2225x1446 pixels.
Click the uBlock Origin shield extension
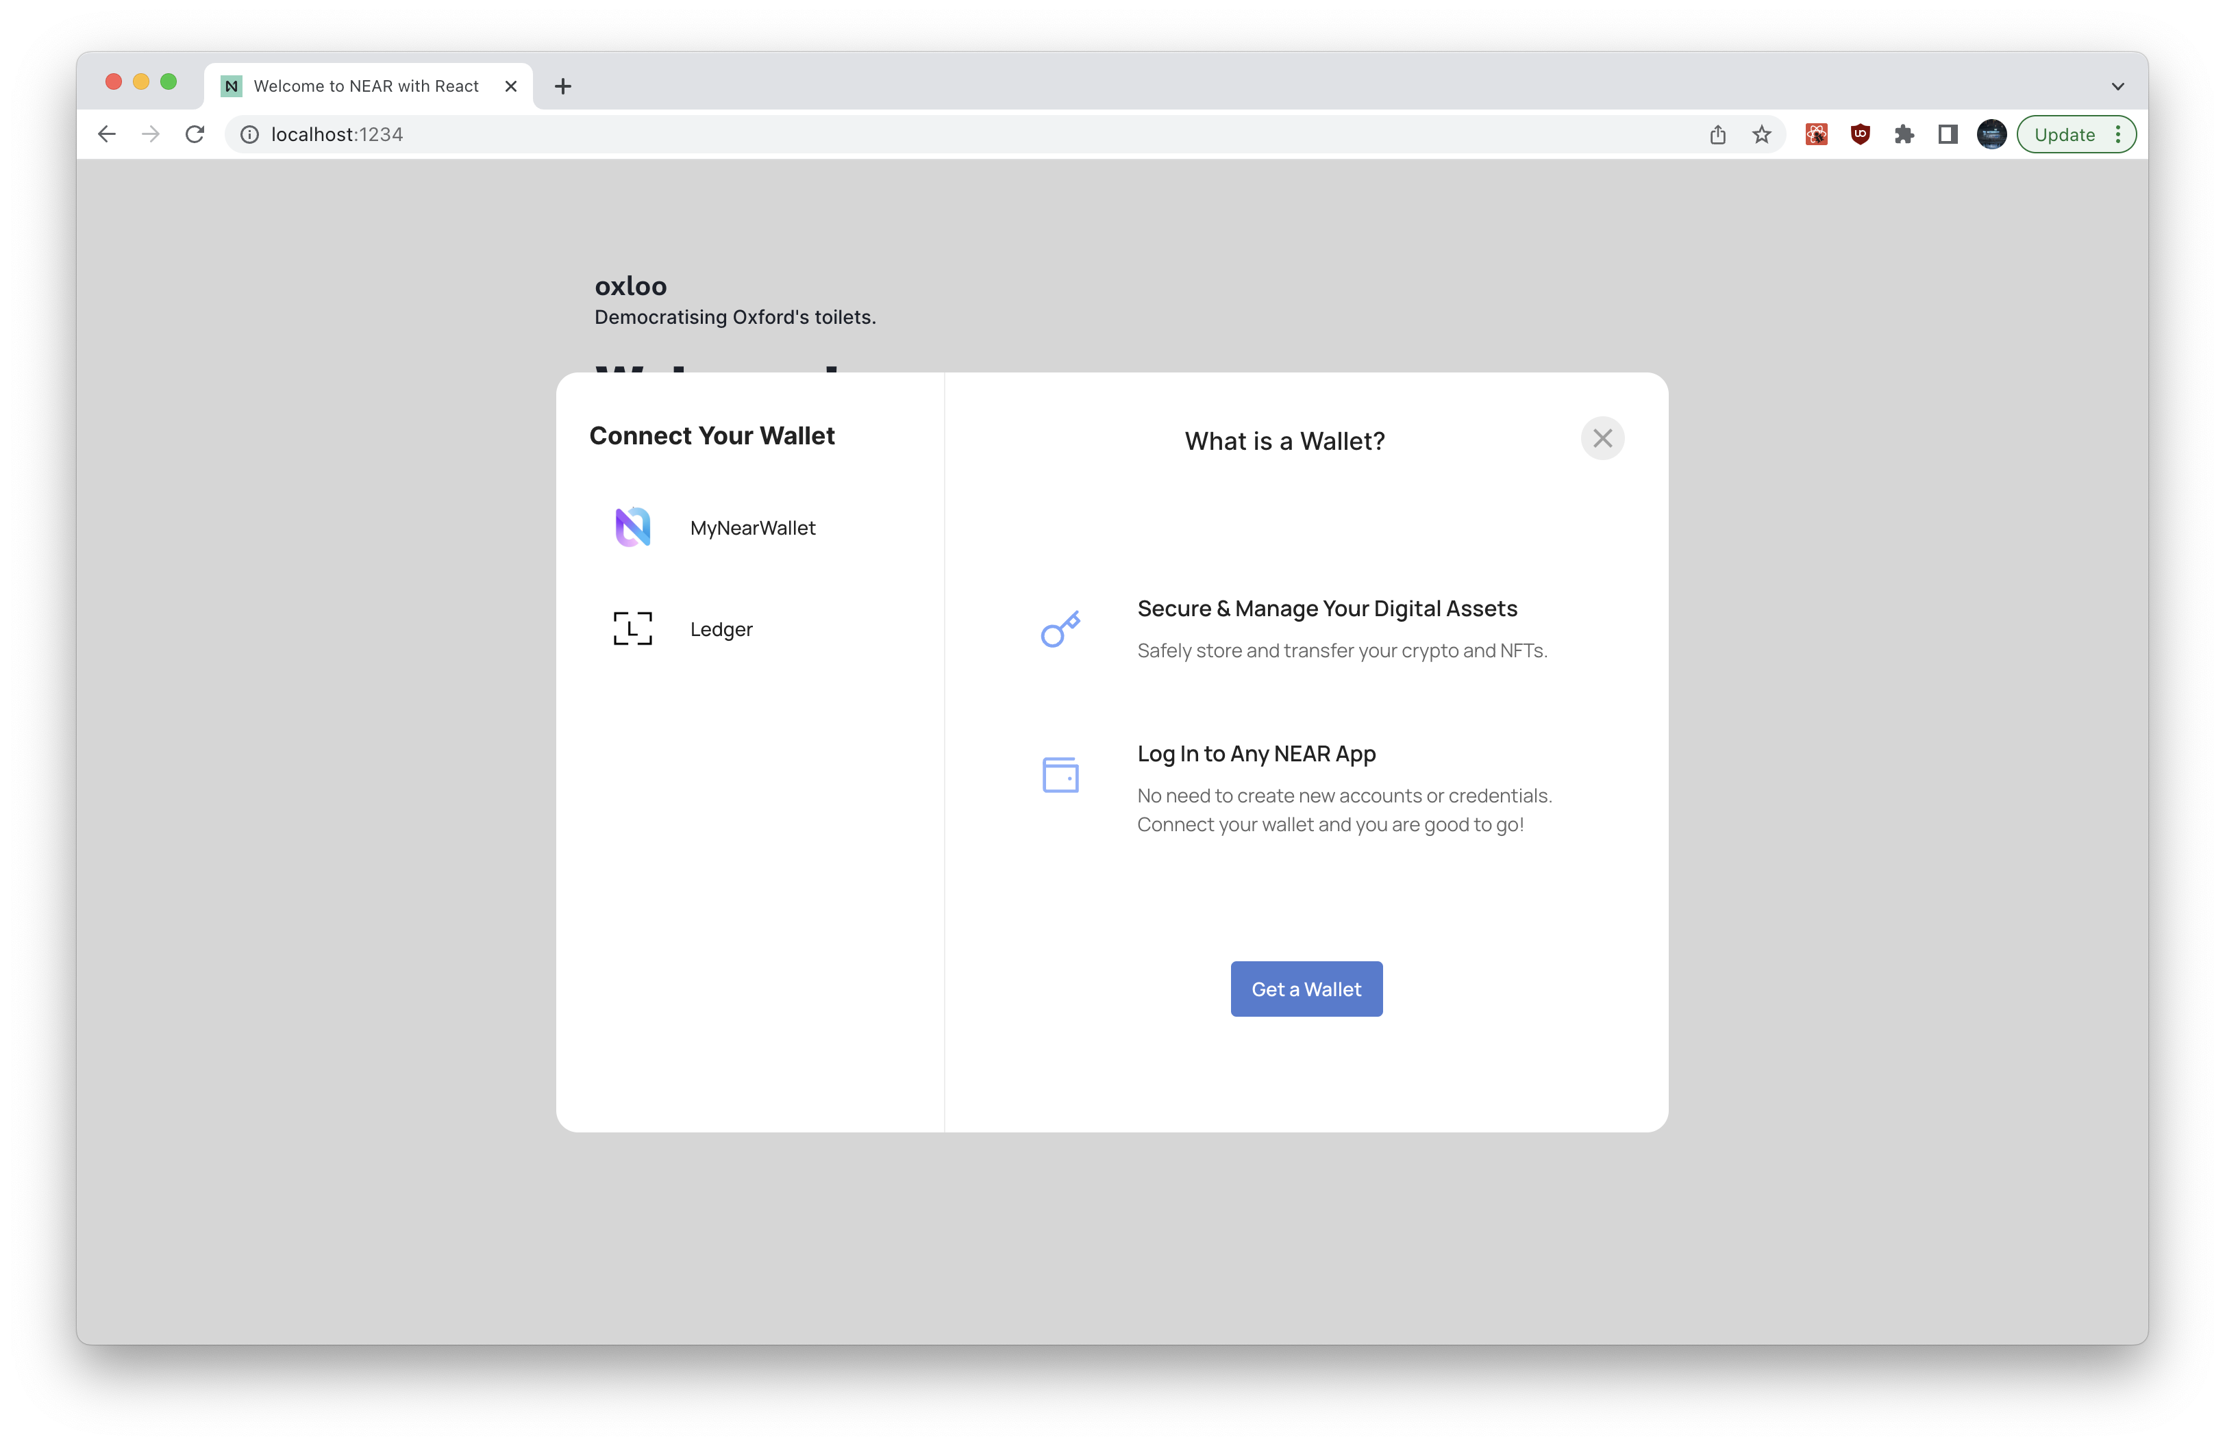click(1859, 134)
